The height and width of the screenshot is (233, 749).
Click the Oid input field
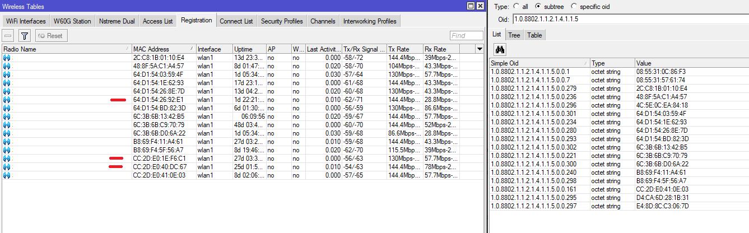630,19
